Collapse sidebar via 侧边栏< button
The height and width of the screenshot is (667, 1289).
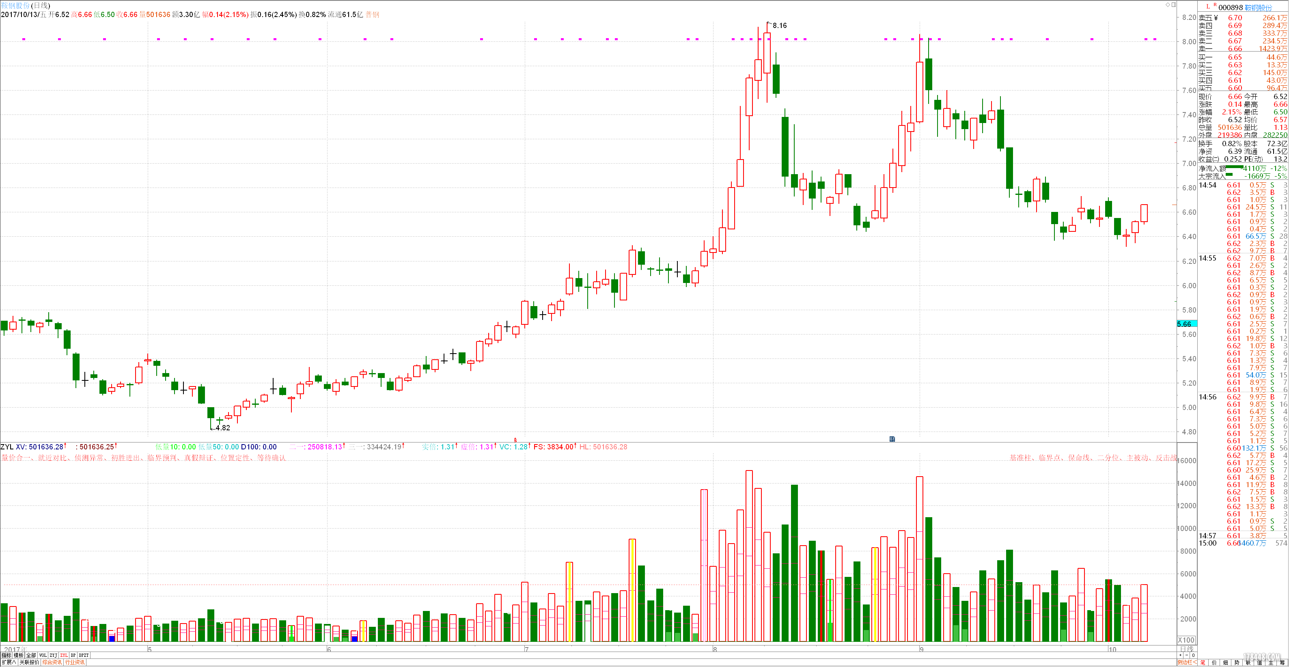pyautogui.click(x=1188, y=662)
